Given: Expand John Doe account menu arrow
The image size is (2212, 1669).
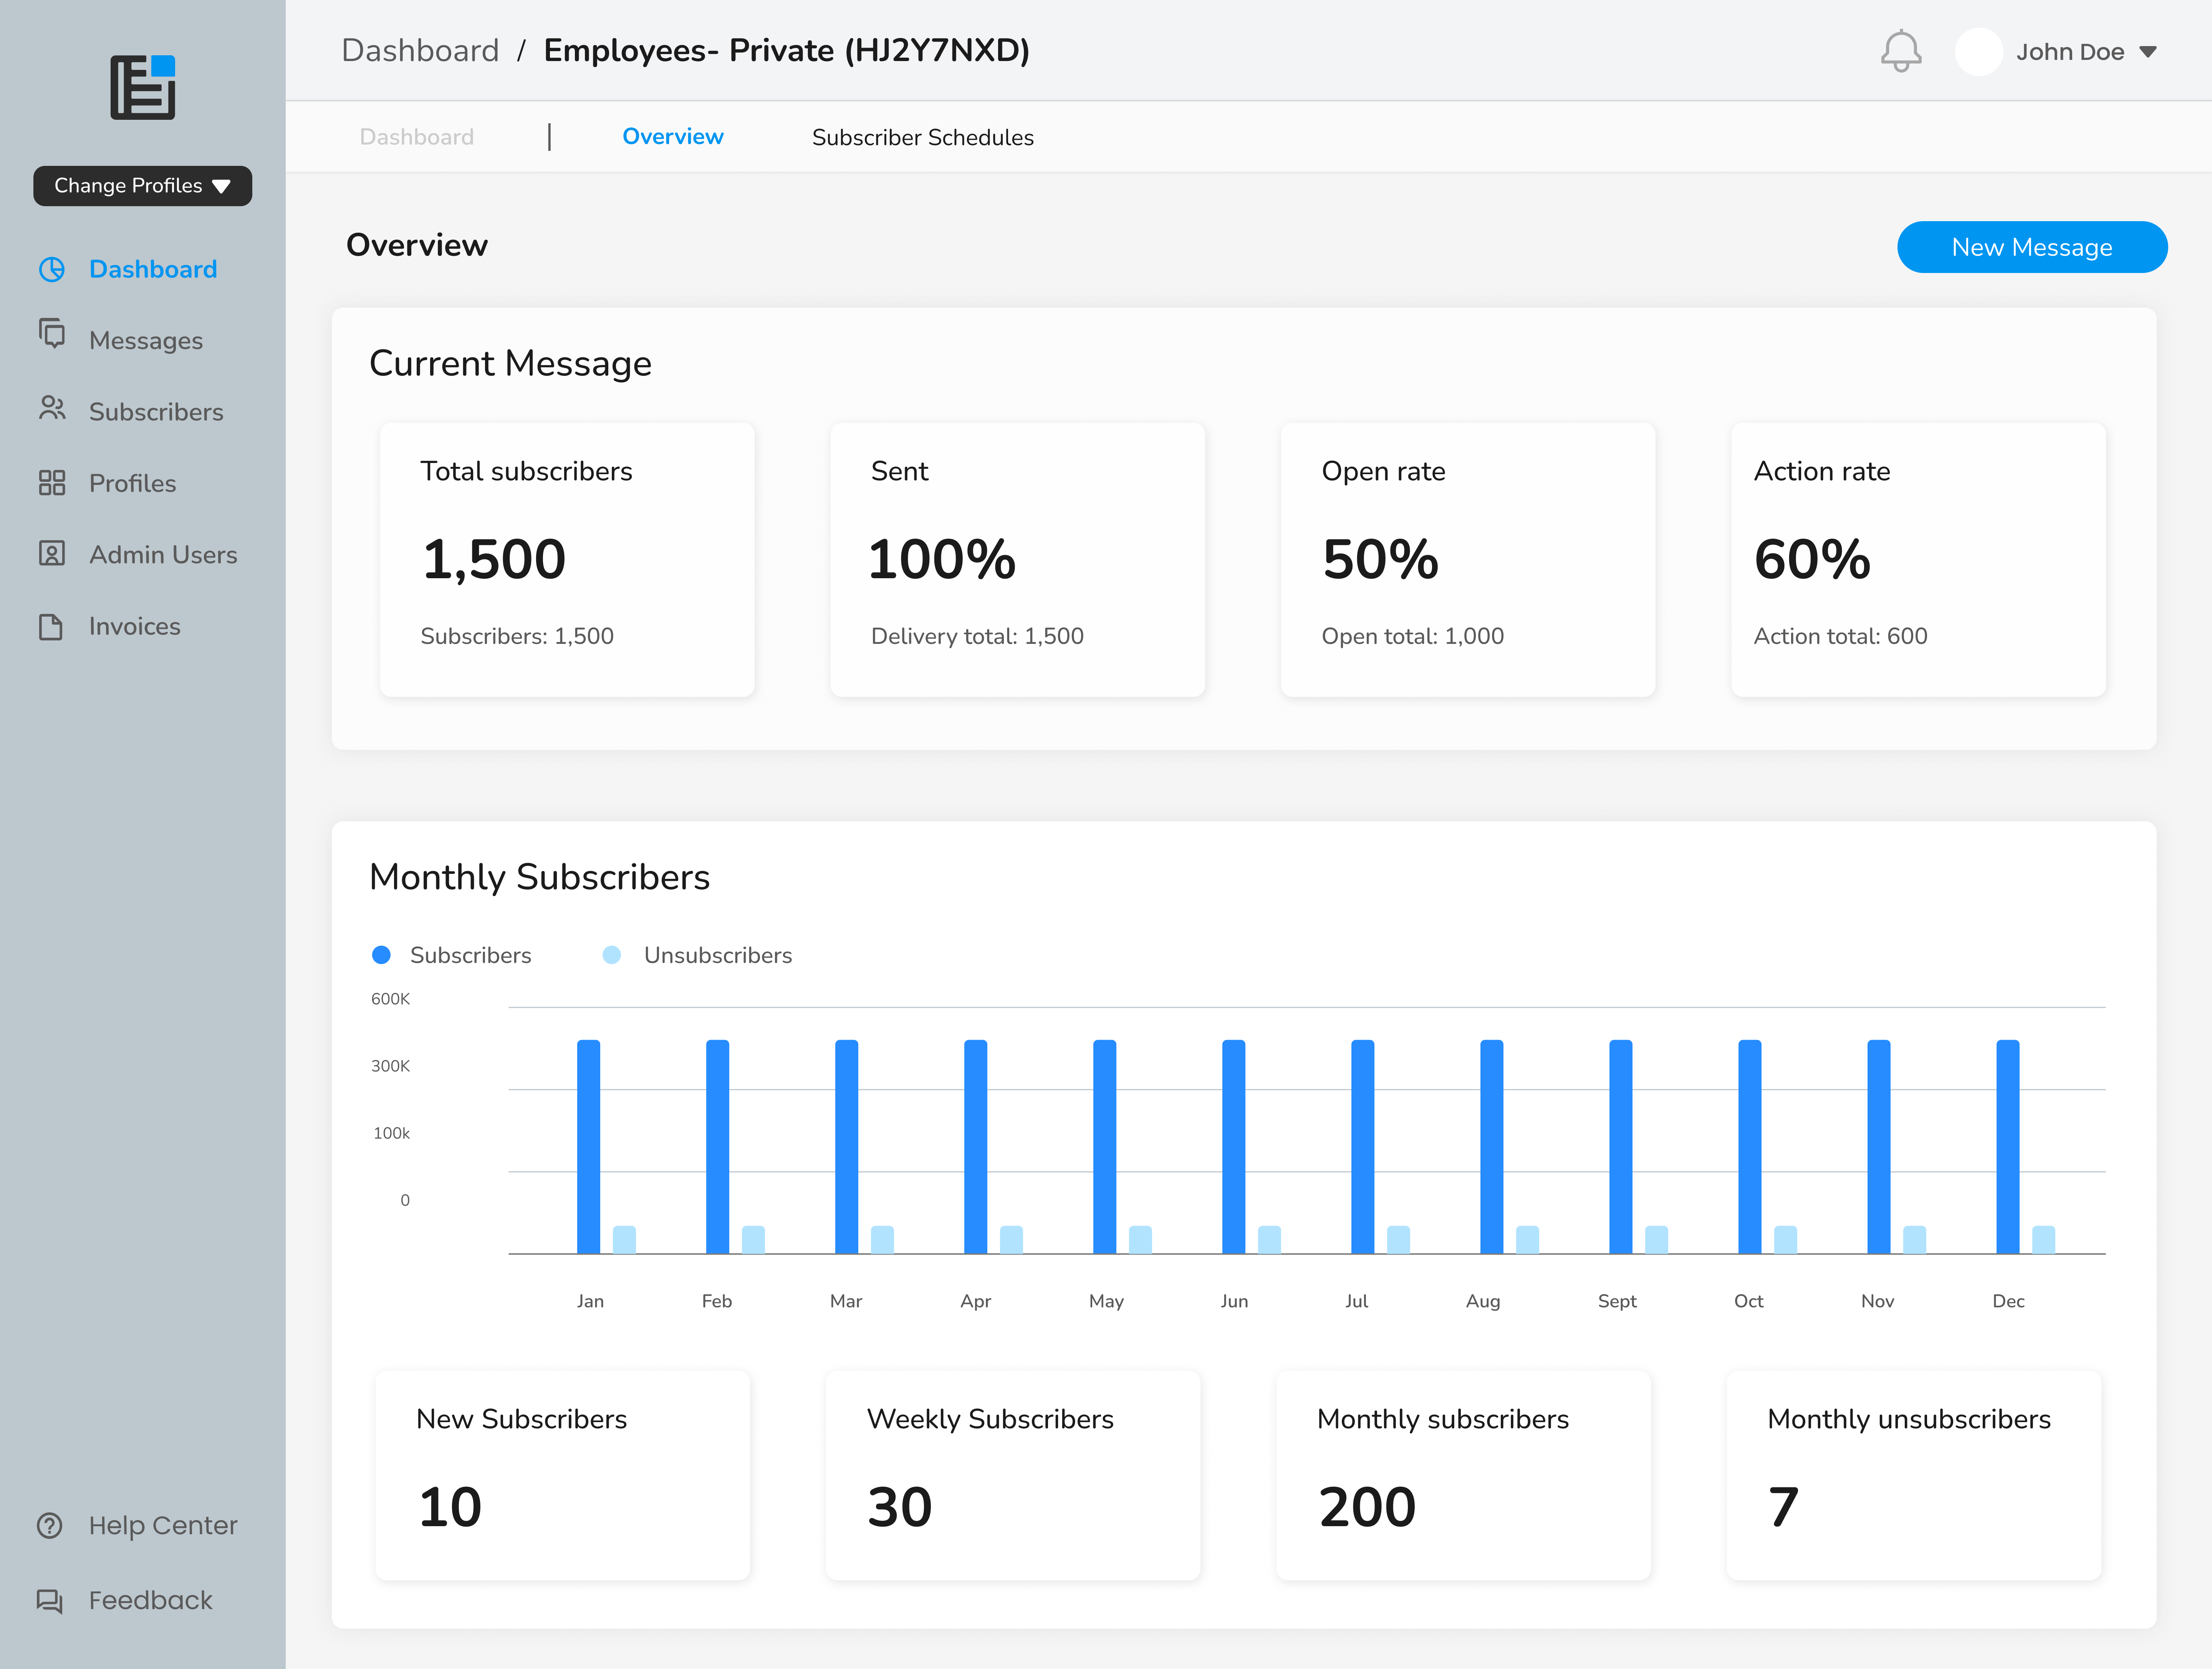Looking at the screenshot, I should tap(2148, 52).
